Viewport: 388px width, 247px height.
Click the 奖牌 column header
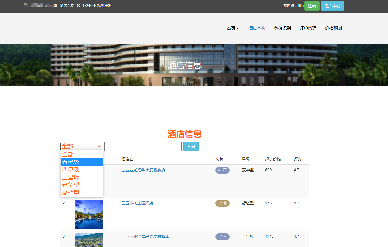pyautogui.click(x=219, y=159)
